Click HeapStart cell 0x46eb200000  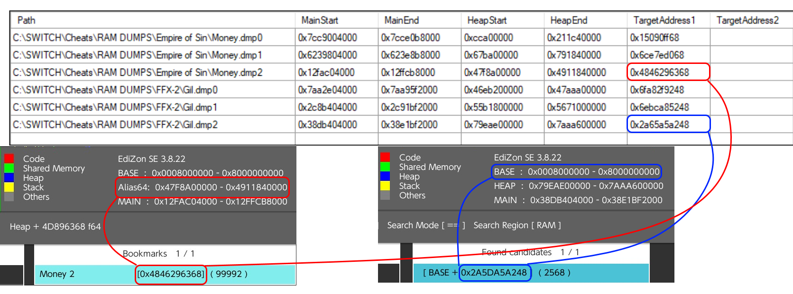click(x=502, y=89)
